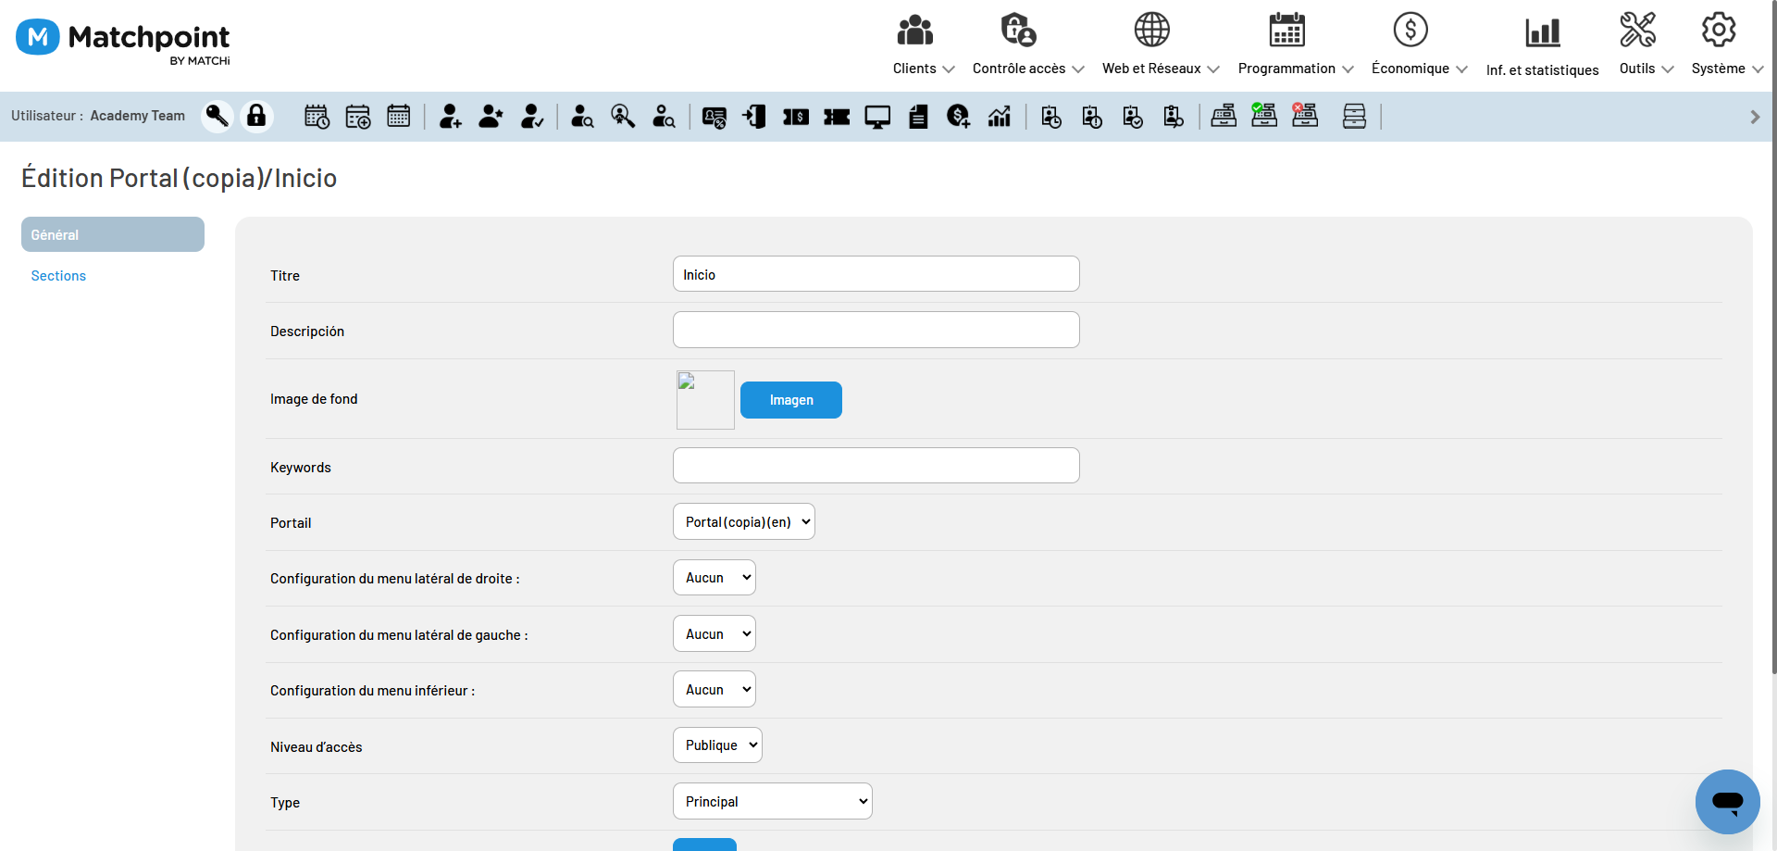The image size is (1777, 851).
Task: Open the Clients menu
Action: click(x=924, y=45)
